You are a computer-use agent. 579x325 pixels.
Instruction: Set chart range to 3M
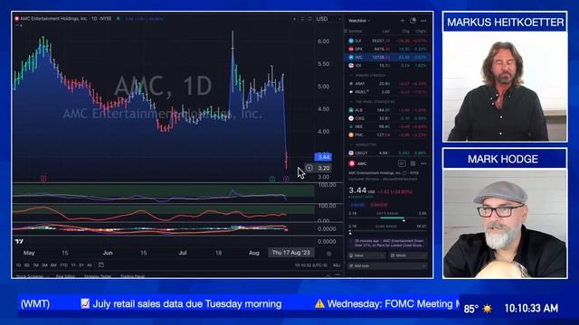[44, 265]
